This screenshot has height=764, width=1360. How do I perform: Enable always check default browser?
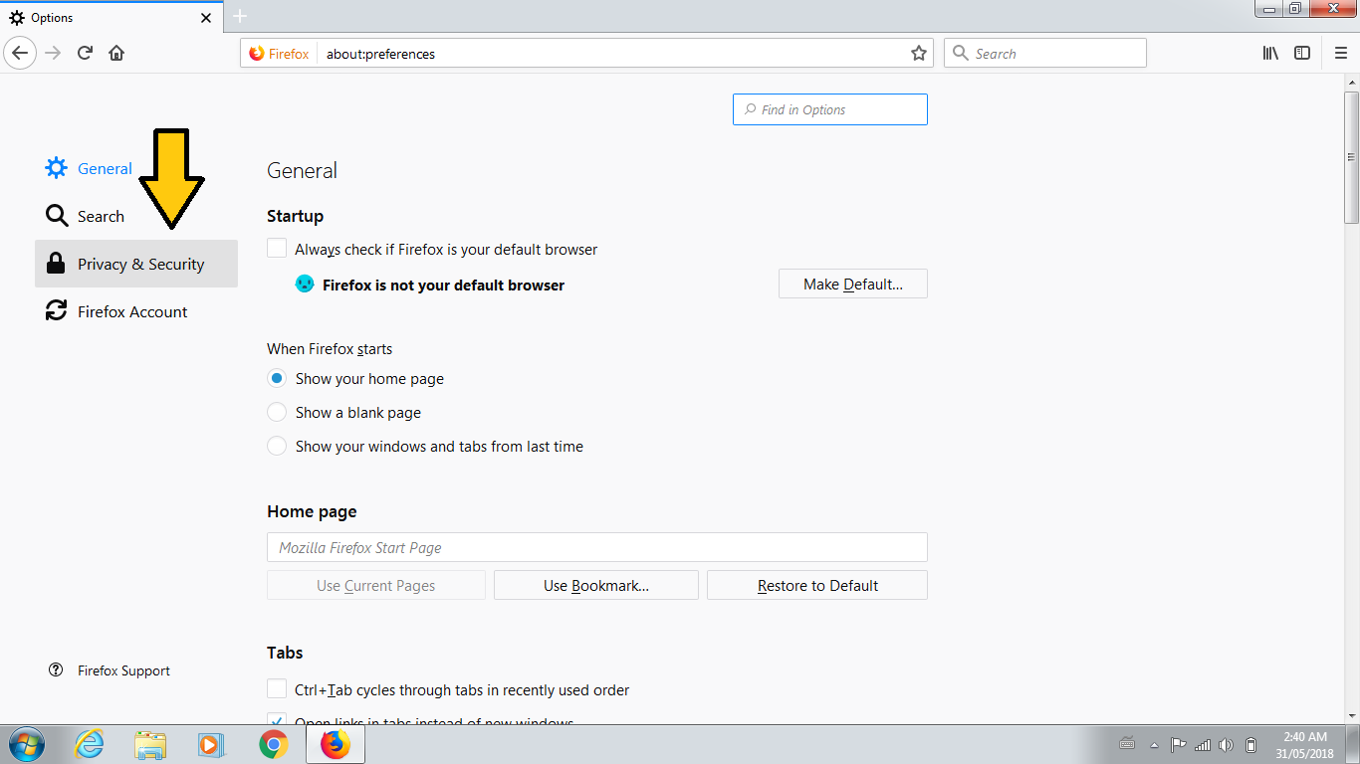(x=277, y=249)
